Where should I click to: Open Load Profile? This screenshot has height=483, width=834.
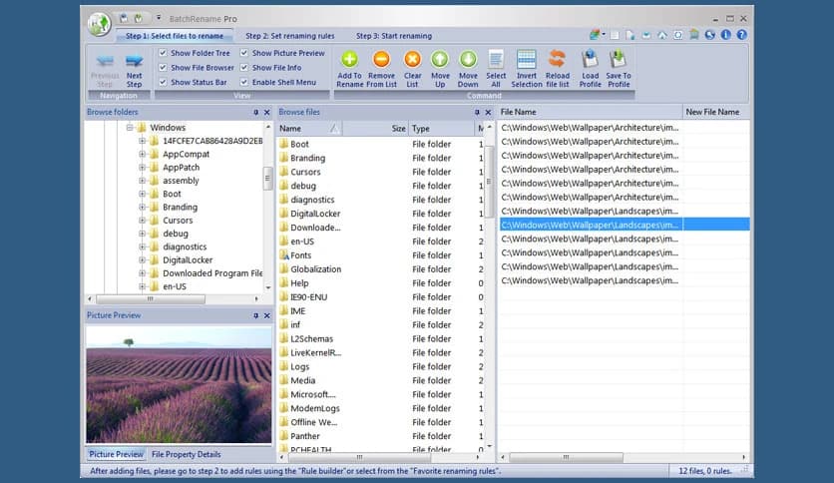(x=590, y=69)
